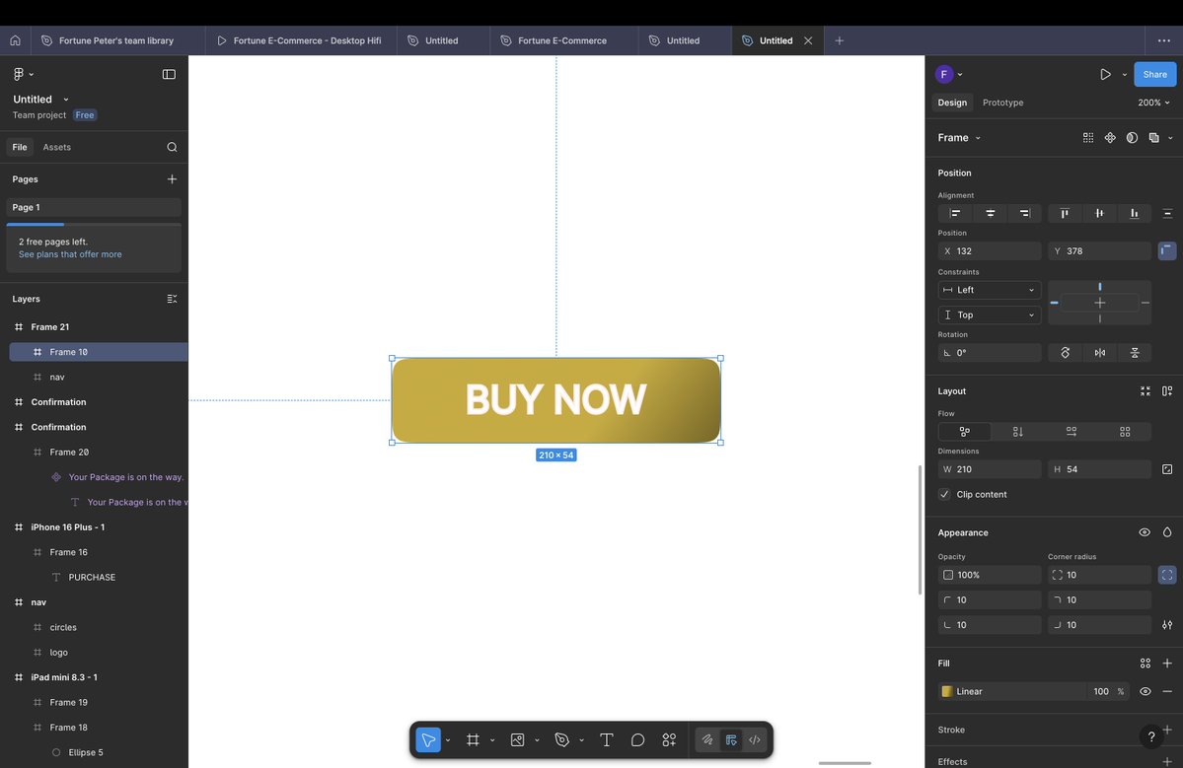Click the home icon tab
The height and width of the screenshot is (768, 1183).
click(15, 40)
